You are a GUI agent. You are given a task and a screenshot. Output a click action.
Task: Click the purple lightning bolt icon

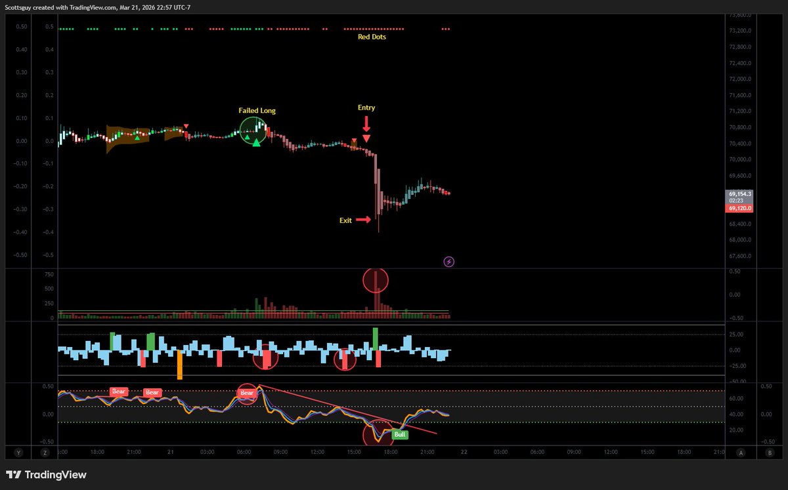[x=449, y=262]
